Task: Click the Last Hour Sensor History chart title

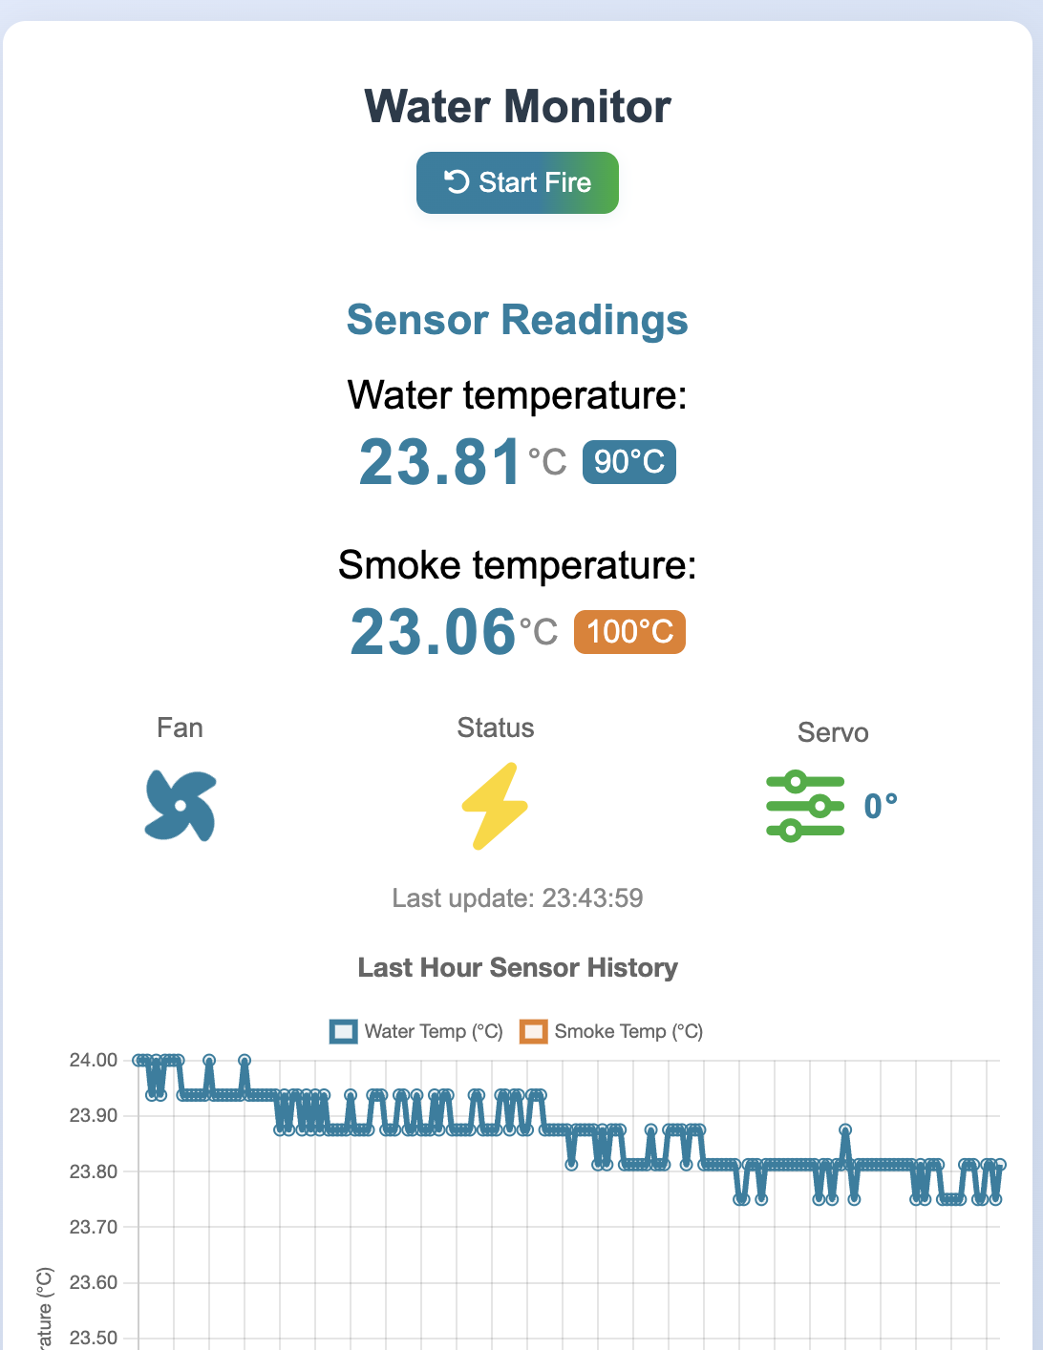Action: click(x=518, y=968)
